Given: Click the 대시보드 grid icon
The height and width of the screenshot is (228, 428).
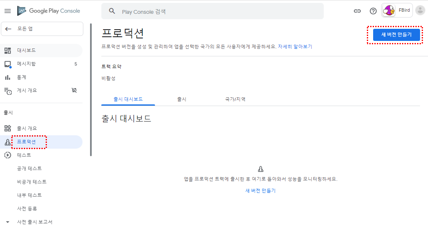Looking at the screenshot, I should coord(8,51).
